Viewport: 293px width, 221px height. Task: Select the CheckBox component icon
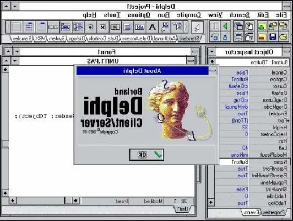(x=103, y=27)
